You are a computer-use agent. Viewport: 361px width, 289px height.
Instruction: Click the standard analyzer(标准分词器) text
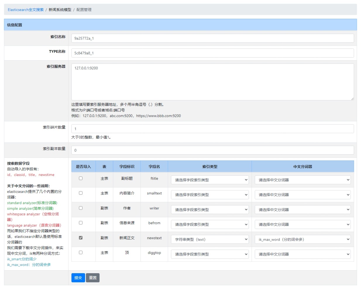(32, 203)
